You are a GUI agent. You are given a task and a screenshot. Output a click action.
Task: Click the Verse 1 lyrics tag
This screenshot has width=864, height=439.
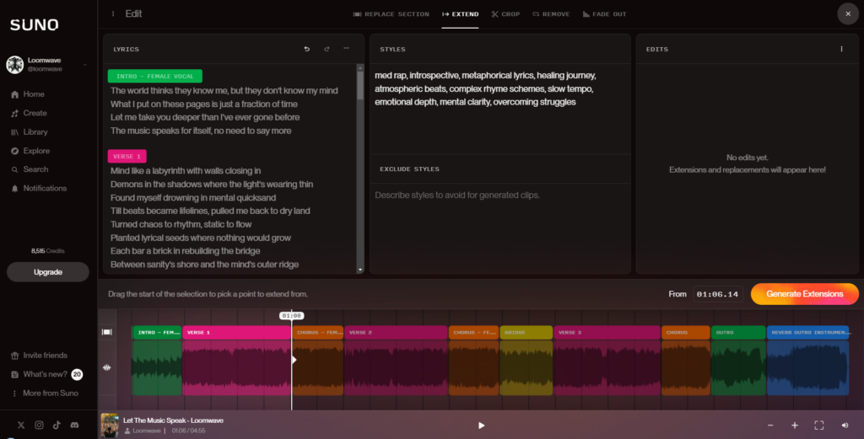pos(127,156)
